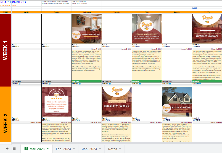
Task: Switch to the Feb. 2023 sheet tab
Action: click(63, 149)
